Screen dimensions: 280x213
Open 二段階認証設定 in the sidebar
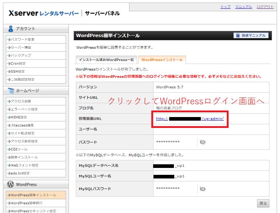click(x=36, y=80)
